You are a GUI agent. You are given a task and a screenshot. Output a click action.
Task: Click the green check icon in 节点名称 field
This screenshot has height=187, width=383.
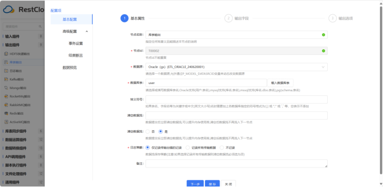coord(324,35)
